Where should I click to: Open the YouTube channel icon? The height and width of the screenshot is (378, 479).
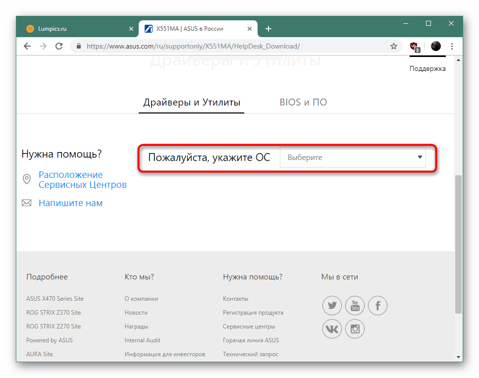pyautogui.click(x=355, y=306)
